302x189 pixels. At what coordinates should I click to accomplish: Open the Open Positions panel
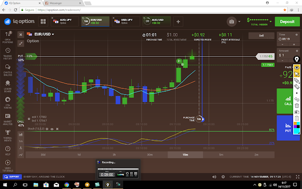click(8, 37)
